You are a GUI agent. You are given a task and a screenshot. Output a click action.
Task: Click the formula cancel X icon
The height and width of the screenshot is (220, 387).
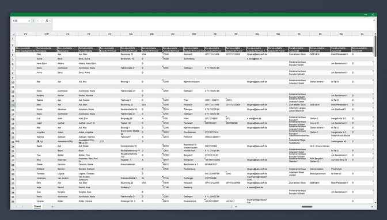click(37, 21)
